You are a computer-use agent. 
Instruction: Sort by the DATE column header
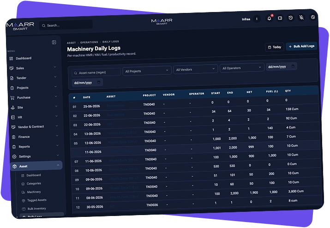86,97
